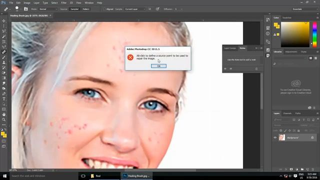
Task: Switch to the Adjustments tab
Action: (291, 52)
